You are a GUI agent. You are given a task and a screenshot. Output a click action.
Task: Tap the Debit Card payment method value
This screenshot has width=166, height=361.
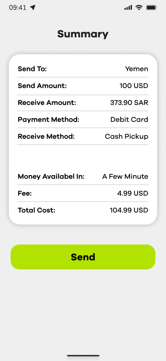pos(129,120)
